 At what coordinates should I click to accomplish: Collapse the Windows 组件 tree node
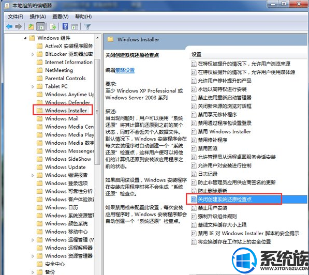tap(25, 38)
